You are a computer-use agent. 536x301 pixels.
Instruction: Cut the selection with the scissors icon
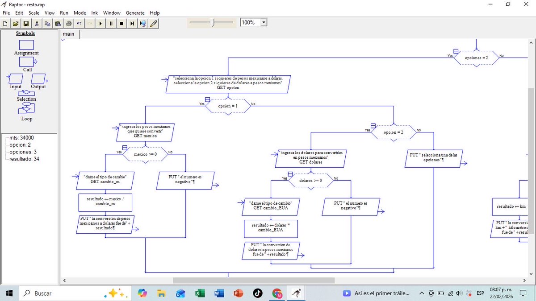click(x=37, y=23)
